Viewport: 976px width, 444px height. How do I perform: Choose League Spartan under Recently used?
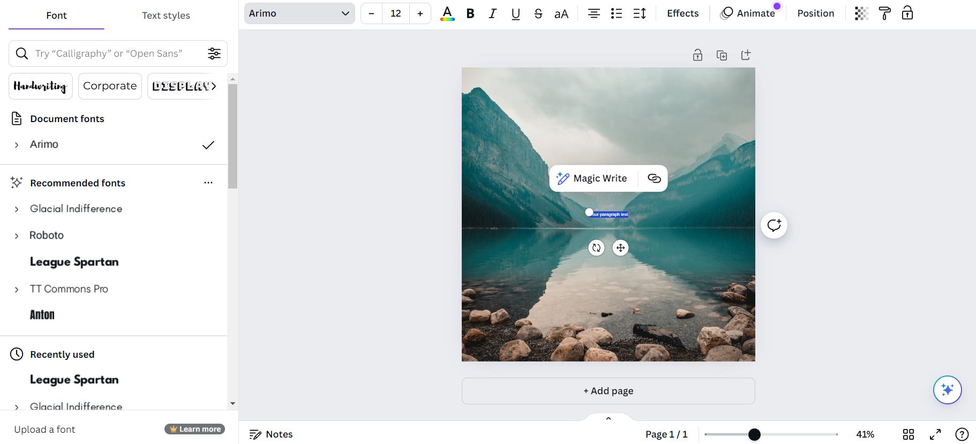[x=74, y=380]
